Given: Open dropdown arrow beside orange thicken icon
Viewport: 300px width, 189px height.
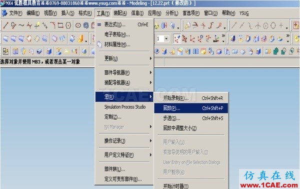Looking at the screenshot, I should [x=86, y=41].
